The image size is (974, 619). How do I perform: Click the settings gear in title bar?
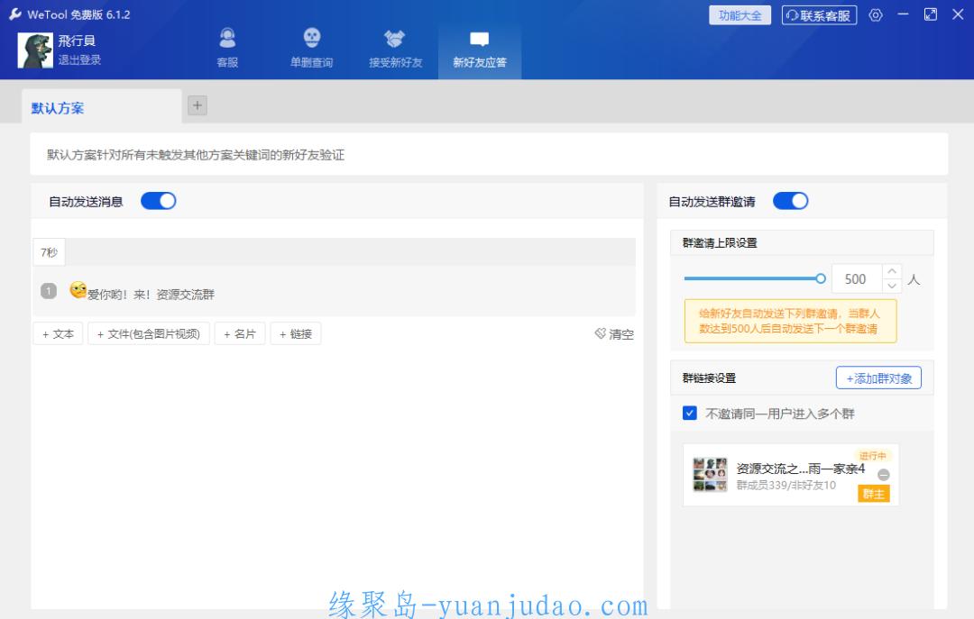[x=876, y=15]
